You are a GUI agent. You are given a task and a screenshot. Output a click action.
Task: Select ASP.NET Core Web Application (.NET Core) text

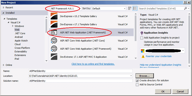pos(82,41)
